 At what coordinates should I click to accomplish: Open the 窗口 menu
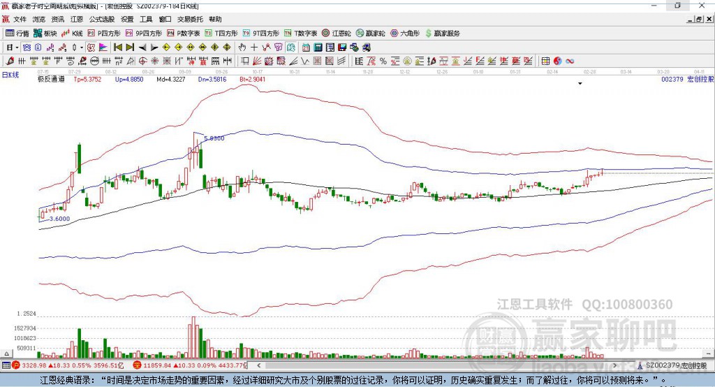click(x=165, y=19)
